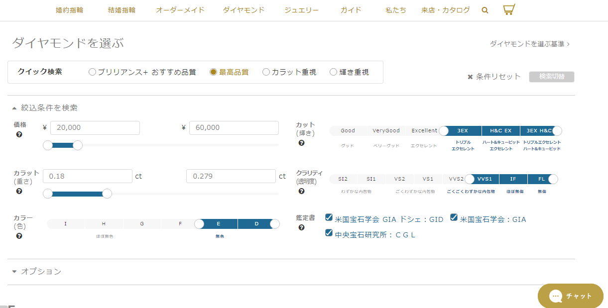Click the search magnifier icon in the header
The image size is (608, 308).
(485, 10)
